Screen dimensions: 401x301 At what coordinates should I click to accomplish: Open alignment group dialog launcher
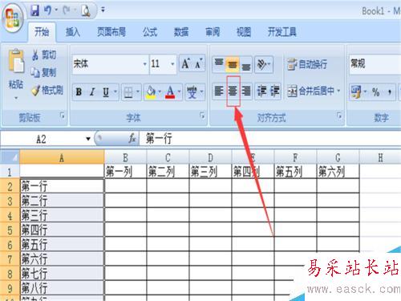coord(339,116)
